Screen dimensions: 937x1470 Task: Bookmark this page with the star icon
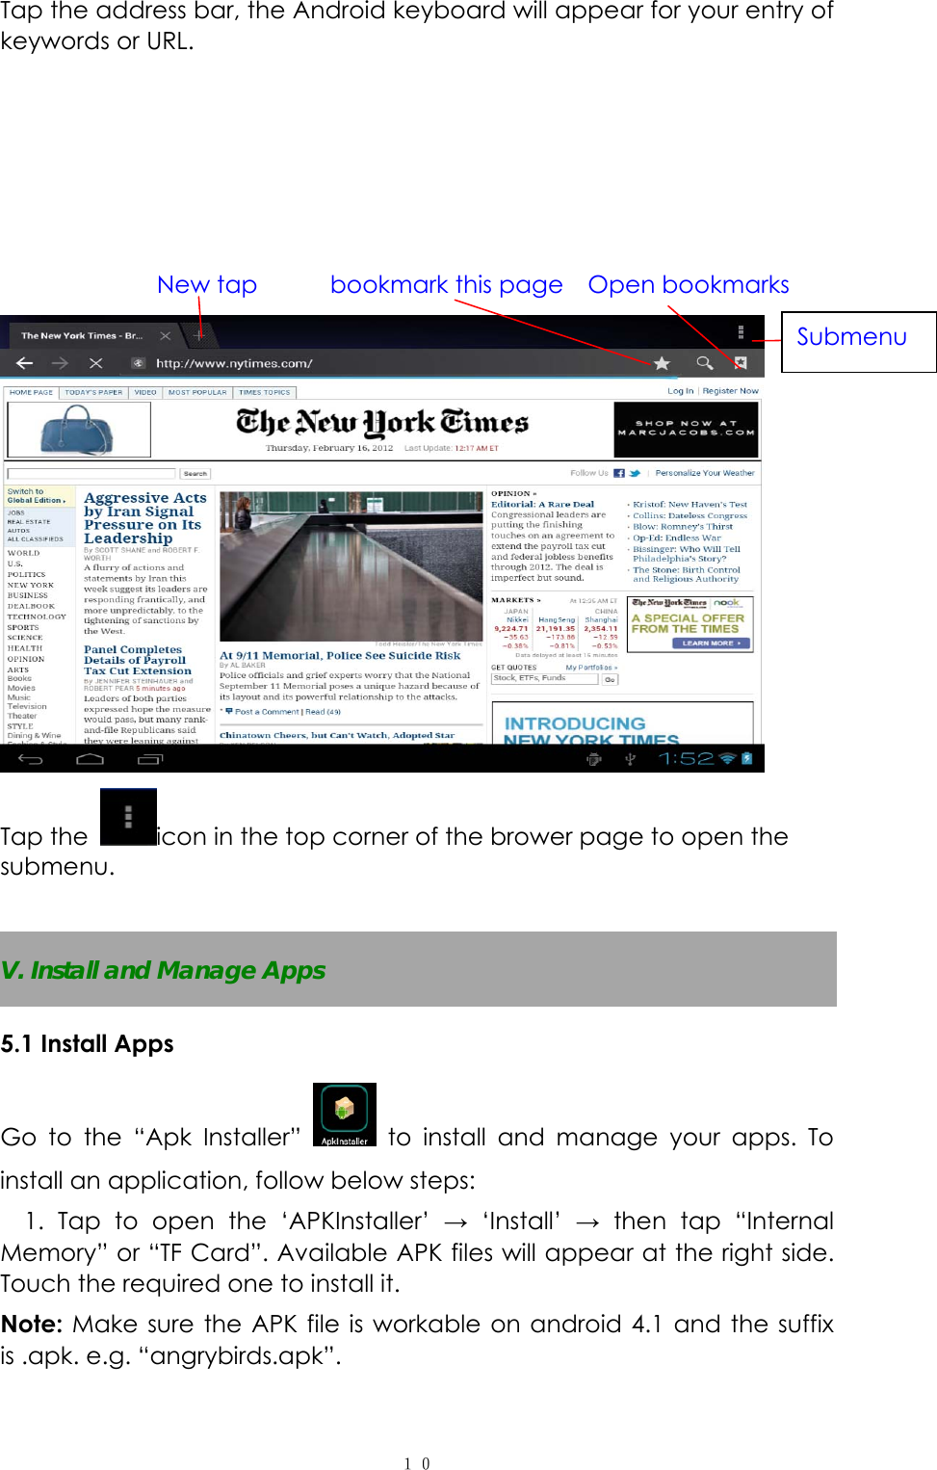[662, 363]
